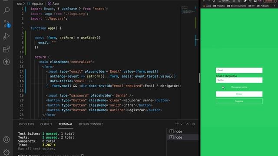The image size is (278, 156).
Task: Maximize the panel with the up chevron
Action: coord(188,124)
